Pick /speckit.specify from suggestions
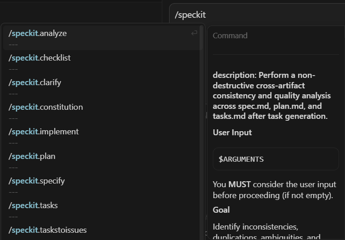345x240 pixels. coord(103,185)
